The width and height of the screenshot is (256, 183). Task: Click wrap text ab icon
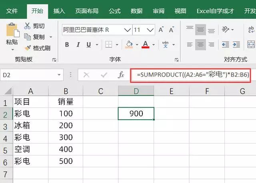[251, 30]
